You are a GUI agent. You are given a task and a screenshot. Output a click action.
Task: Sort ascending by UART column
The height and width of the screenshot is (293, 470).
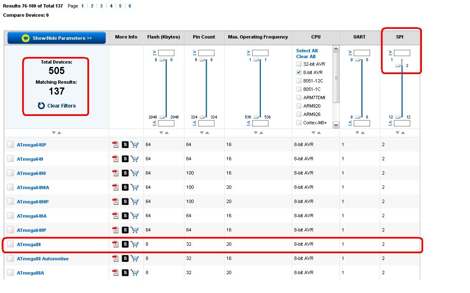[363, 133]
